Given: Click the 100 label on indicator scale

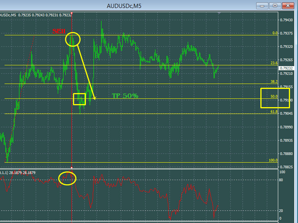Looking at the screenshot, I should click(x=282, y=172).
